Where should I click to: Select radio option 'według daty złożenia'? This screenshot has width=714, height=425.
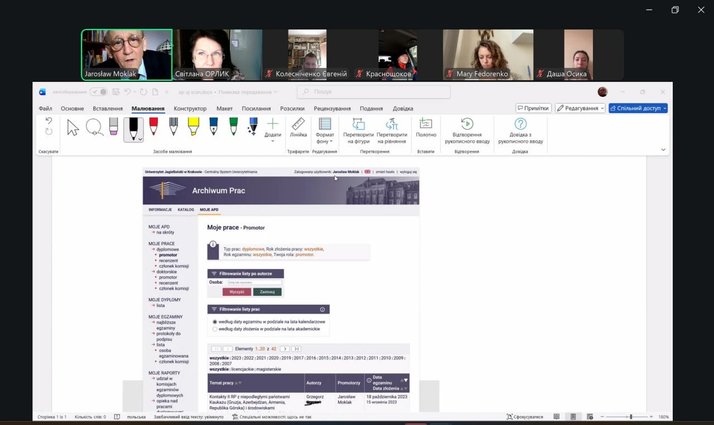(x=215, y=329)
